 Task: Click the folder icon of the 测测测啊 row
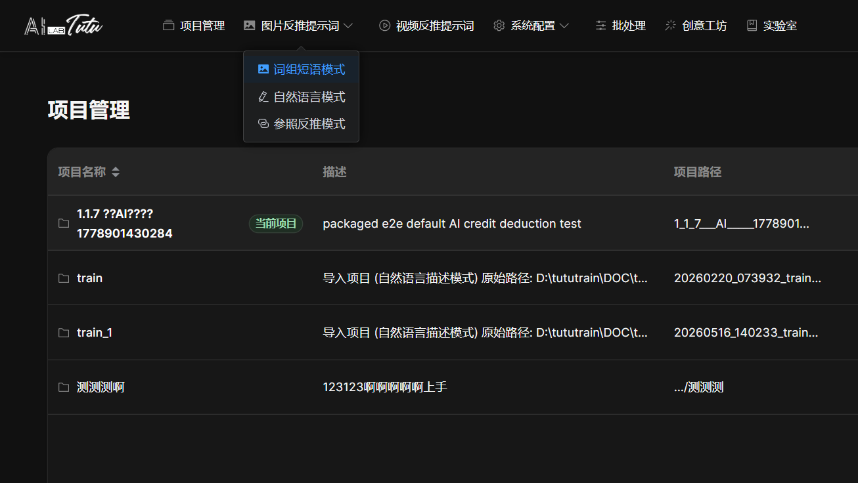(64, 387)
